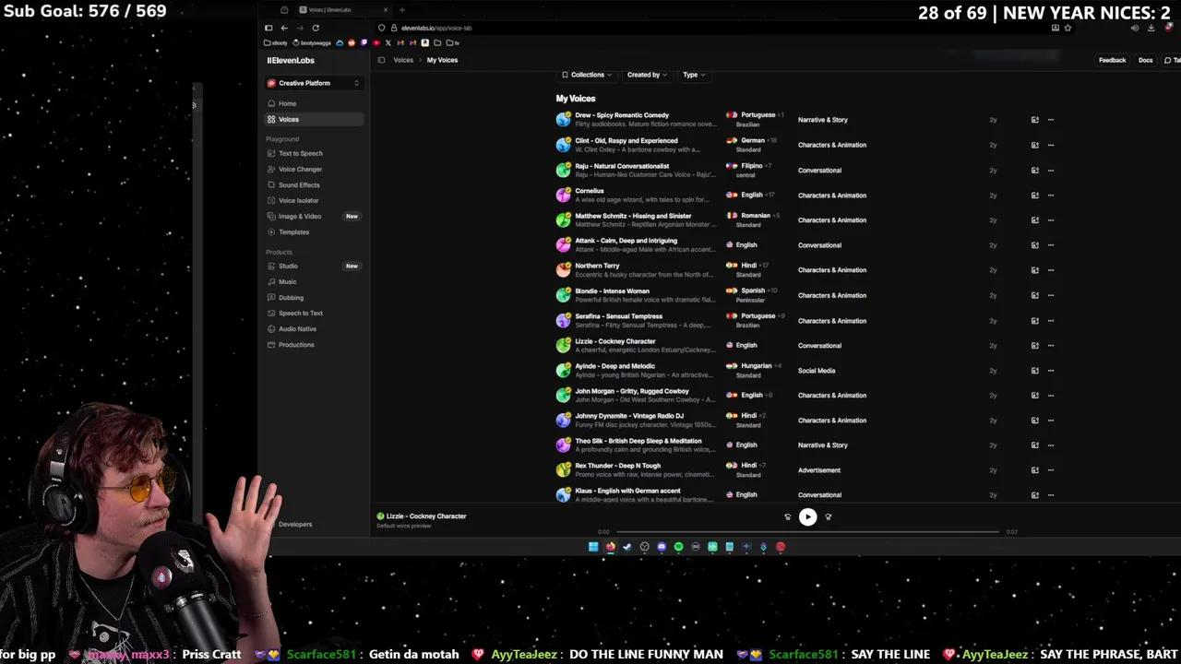Open the Docs button
Screen dimensions: 1181x664
pyautogui.click(x=1145, y=60)
